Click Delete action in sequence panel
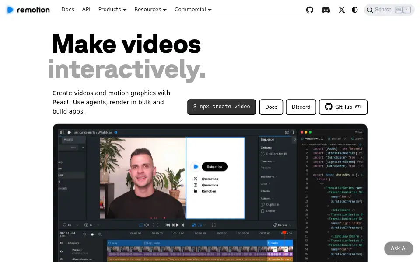This screenshot has width=420, height=262. (268, 211)
